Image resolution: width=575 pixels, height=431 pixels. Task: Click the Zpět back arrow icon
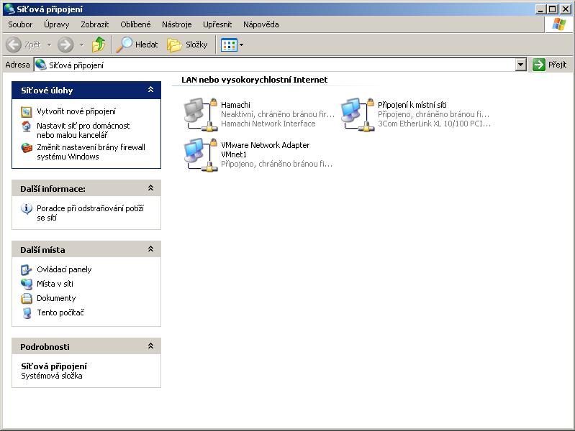tap(14, 45)
